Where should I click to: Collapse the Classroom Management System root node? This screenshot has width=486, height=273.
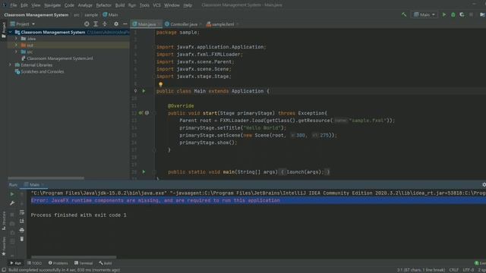pyautogui.click(x=10, y=32)
